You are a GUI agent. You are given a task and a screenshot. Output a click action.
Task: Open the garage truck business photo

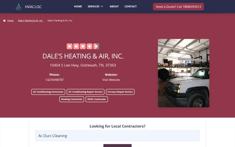(184, 73)
